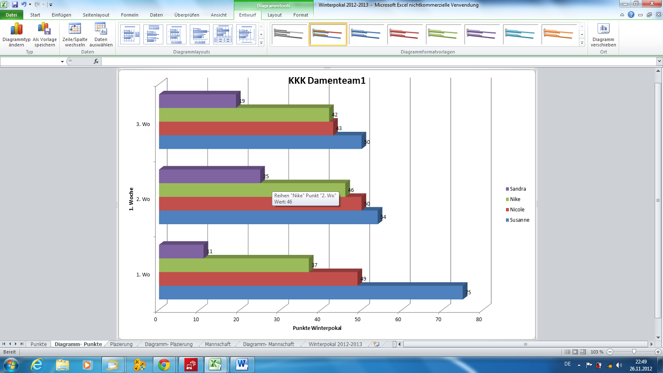Viewport: 663px width, 373px height.
Task: Open undo history dropdown arrow
Action: pos(30,5)
